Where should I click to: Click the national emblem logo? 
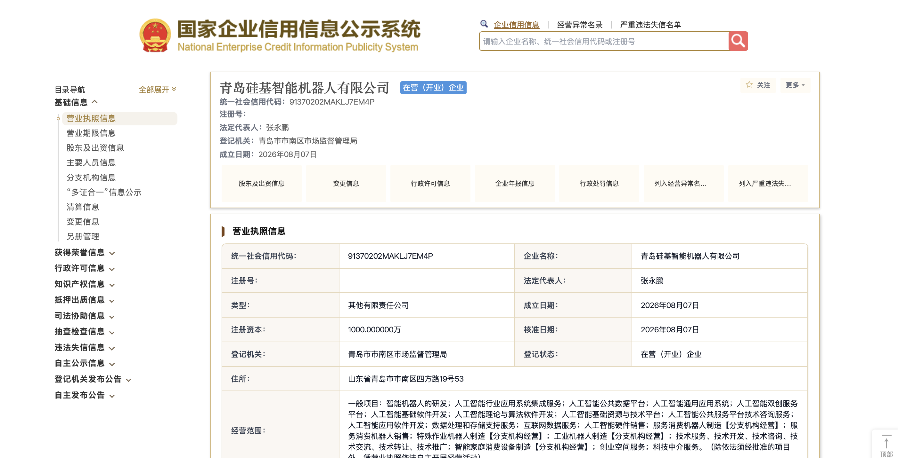[x=155, y=36]
